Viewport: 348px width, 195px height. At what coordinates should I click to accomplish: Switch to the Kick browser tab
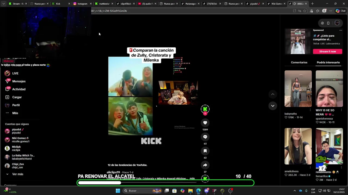coord(60,4)
